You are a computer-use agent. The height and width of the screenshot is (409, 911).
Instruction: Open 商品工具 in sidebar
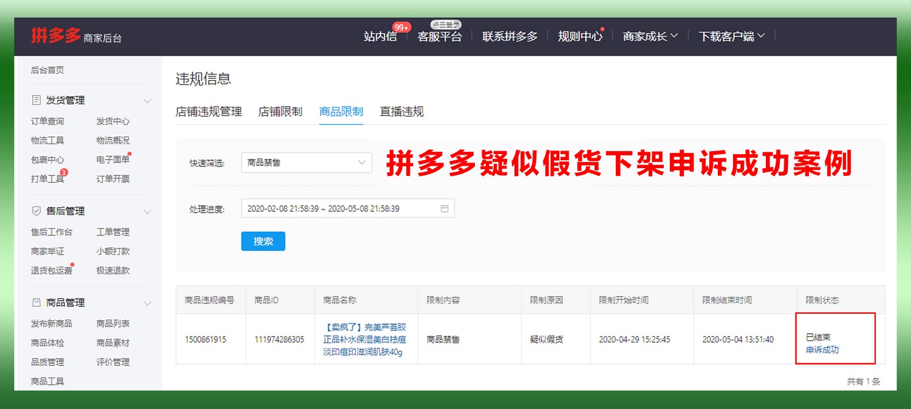pos(47,382)
